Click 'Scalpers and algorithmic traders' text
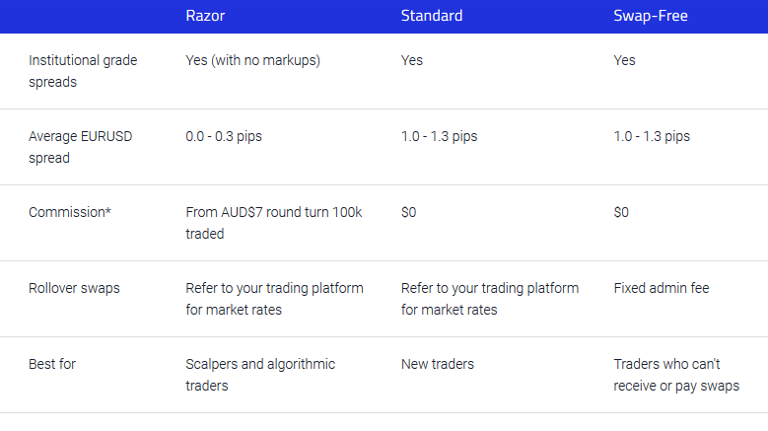 click(x=260, y=375)
